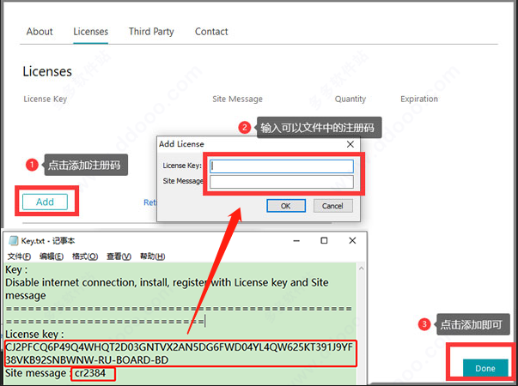The height and width of the screenshot is (386, 518).
Task: Open the Third Party tab
Action: (151, 32)
